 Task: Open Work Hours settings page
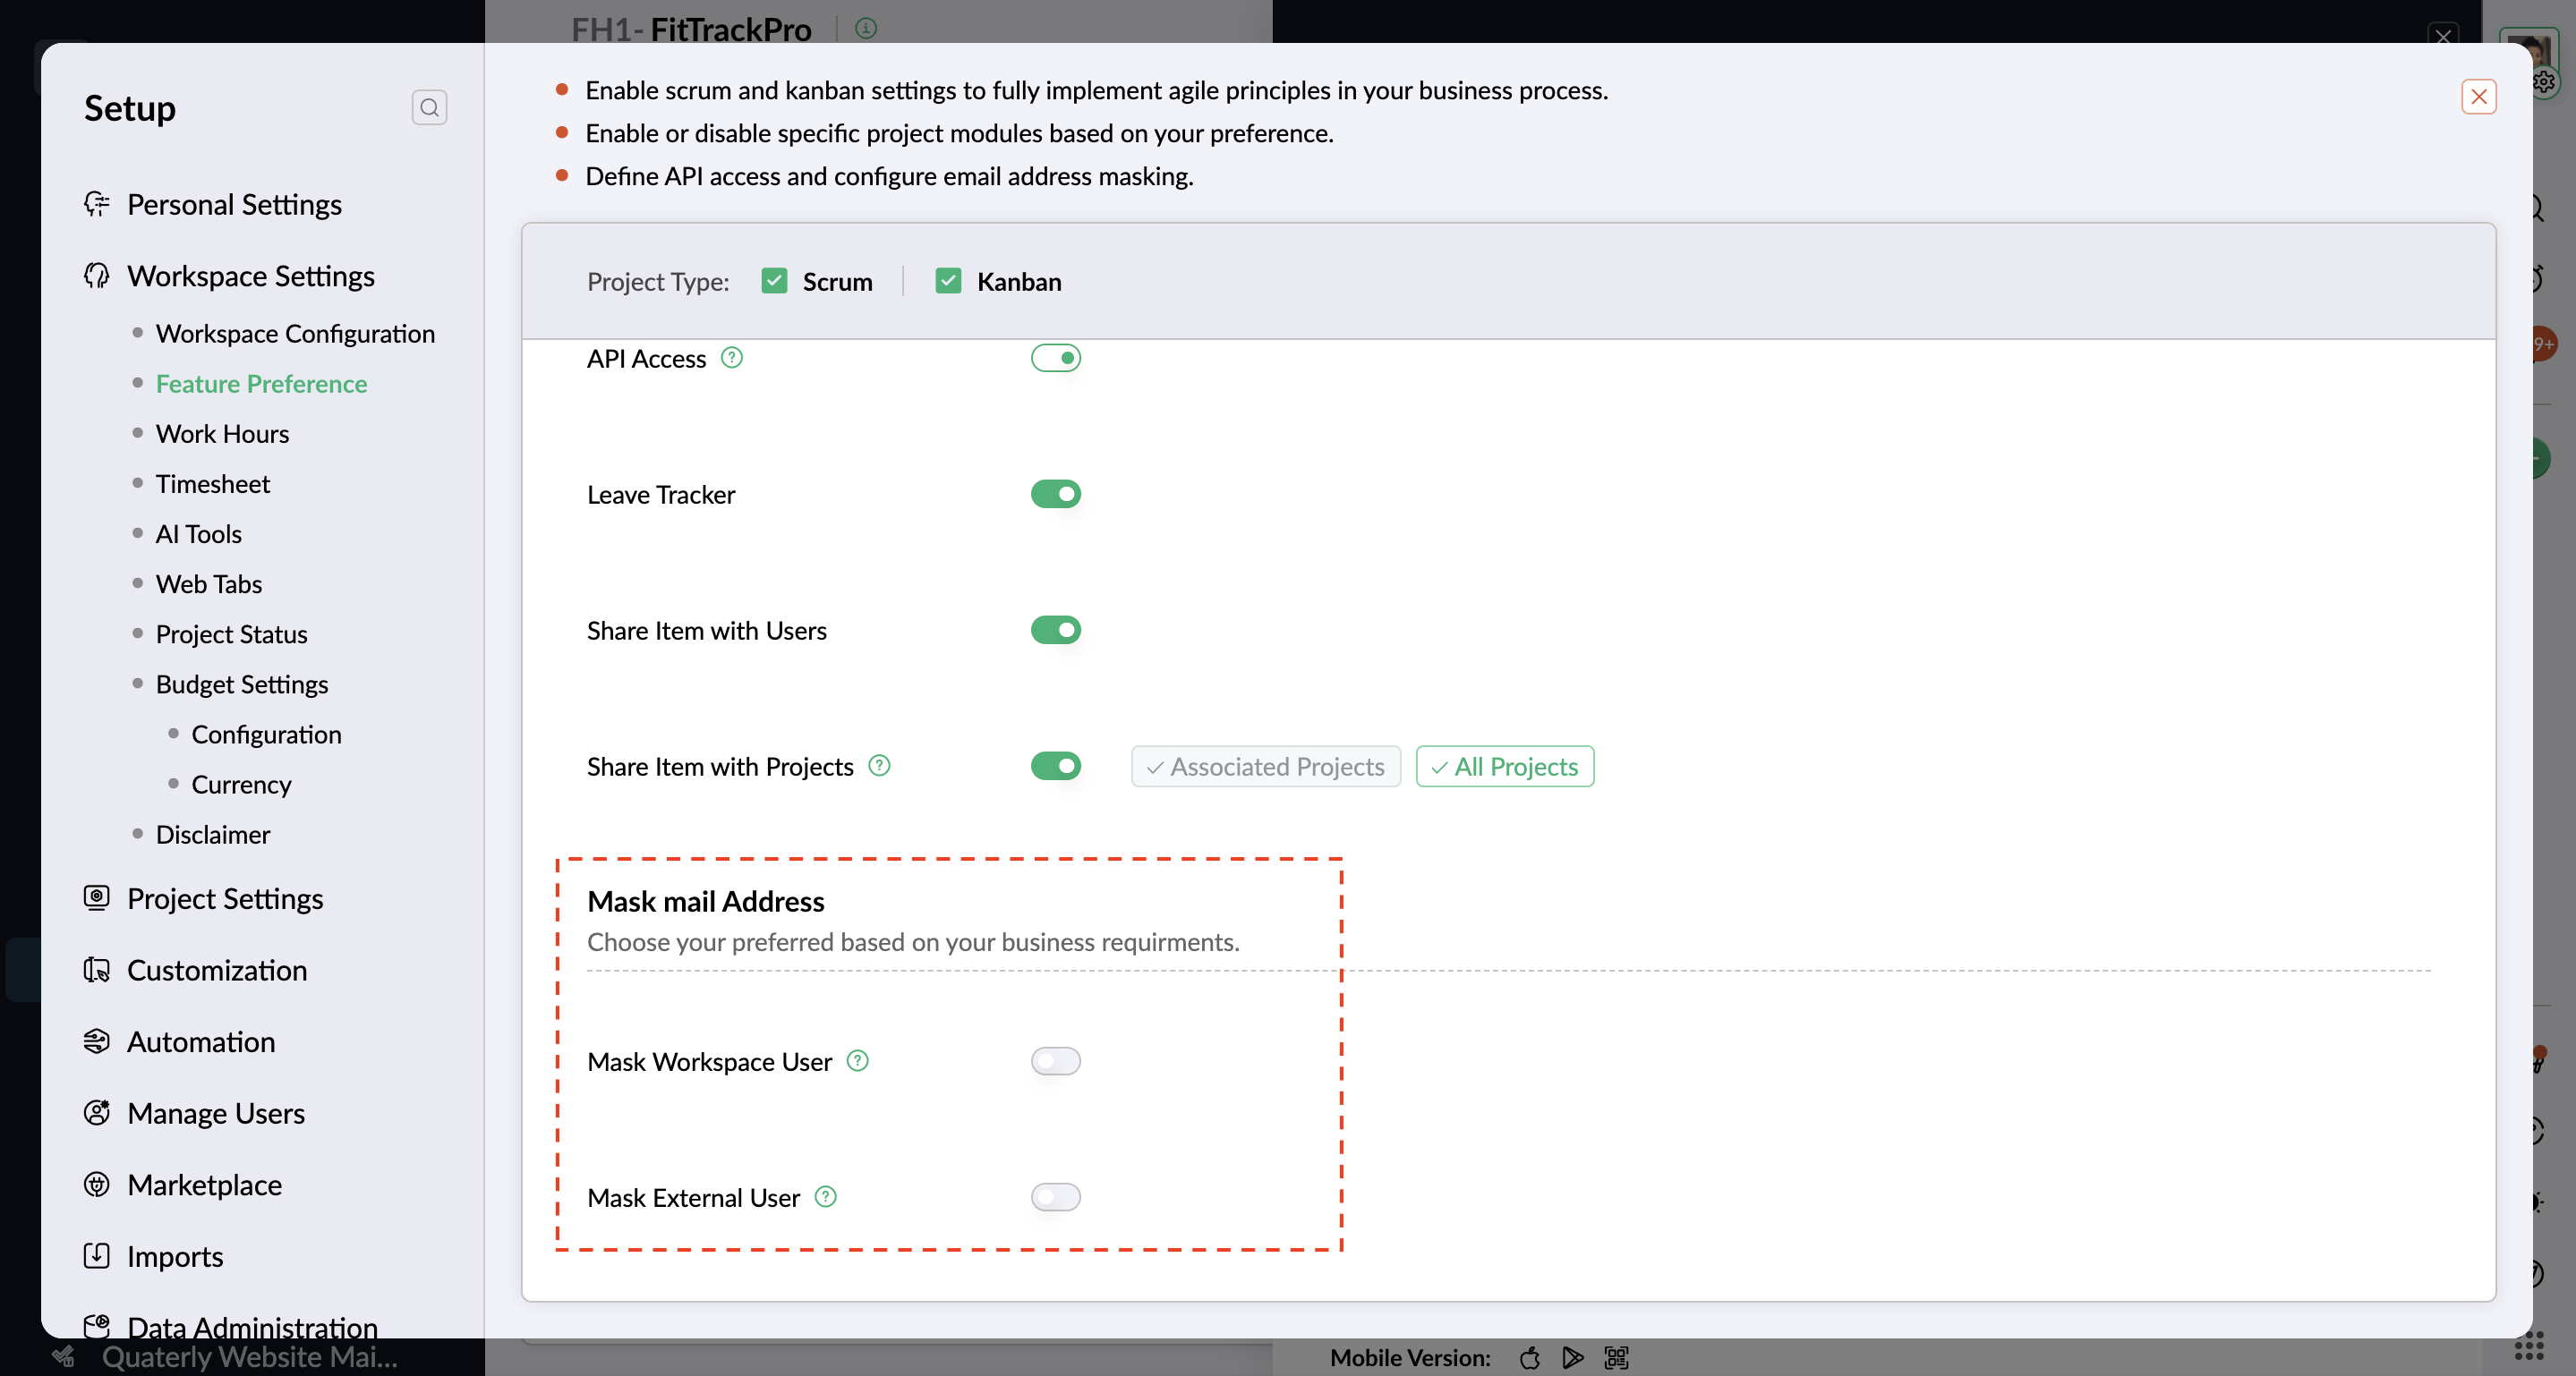[x=222, y=434]
